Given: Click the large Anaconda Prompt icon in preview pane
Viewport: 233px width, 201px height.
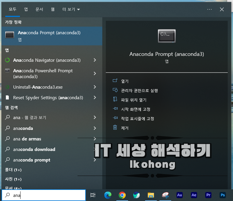Looking at the screenshot, I should coord(166,36).
